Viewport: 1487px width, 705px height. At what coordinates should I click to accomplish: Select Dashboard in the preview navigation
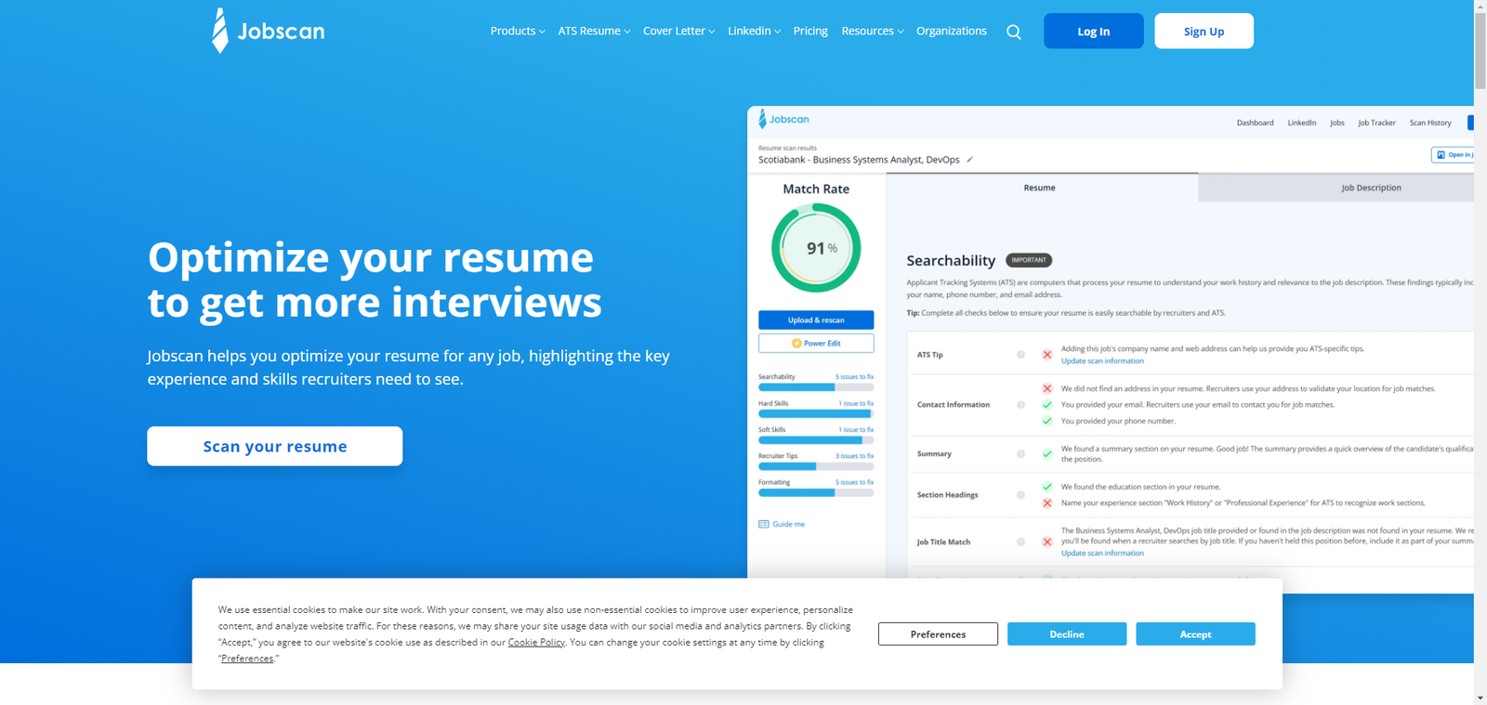(x=1255, y=123)
